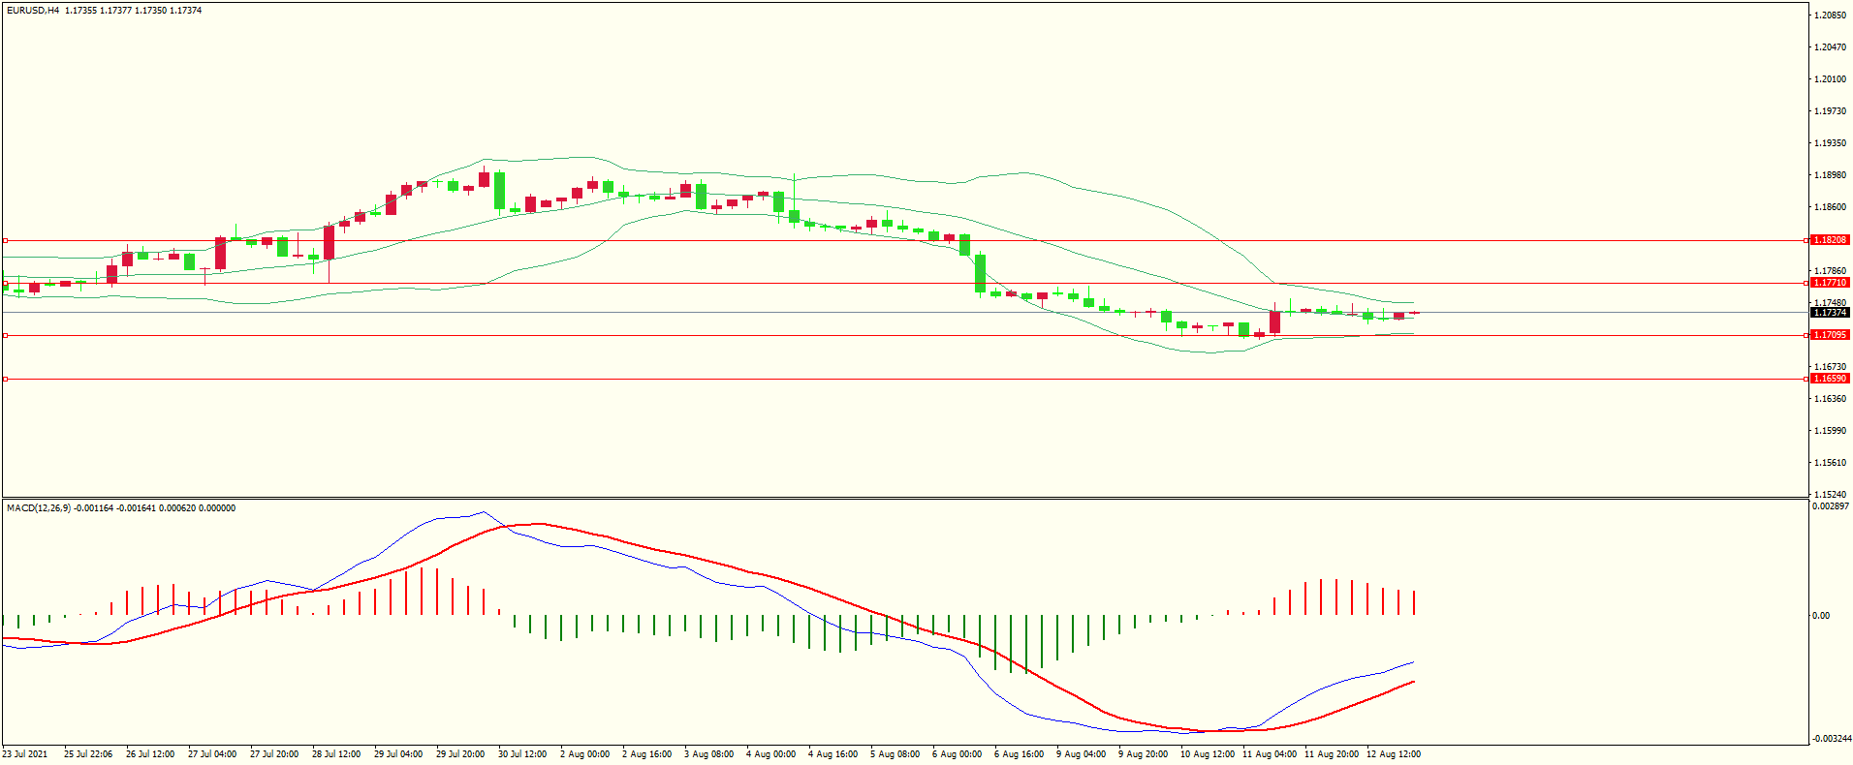Click the 1.16360 price axis label
Screen dimensions: 1853x765
click(x=1830, y=399)
